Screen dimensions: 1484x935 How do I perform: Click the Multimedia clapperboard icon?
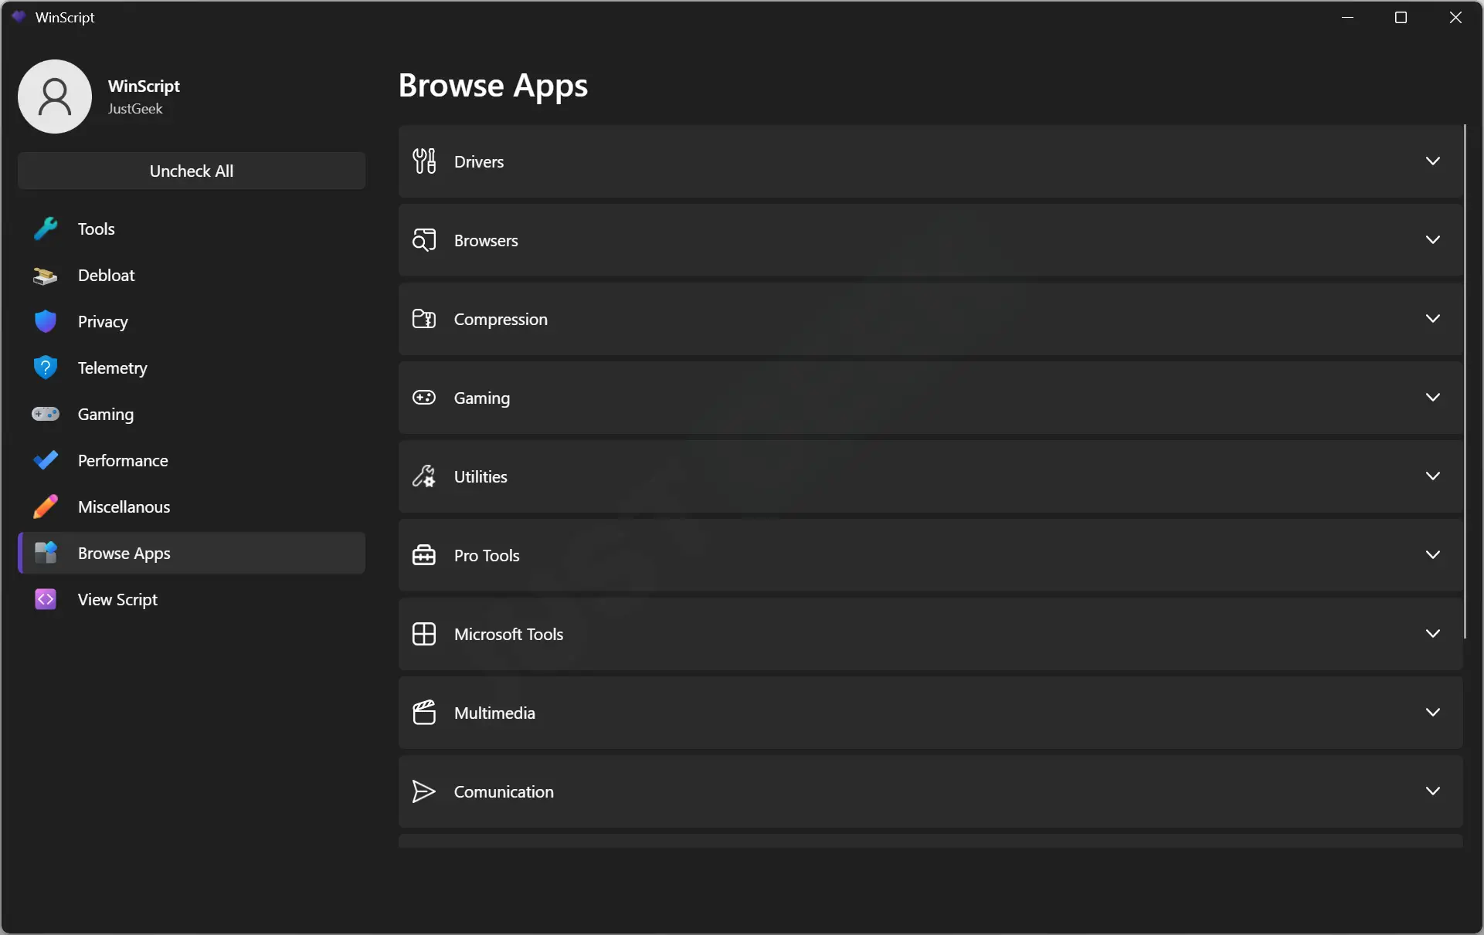click(x=424, y=713)
